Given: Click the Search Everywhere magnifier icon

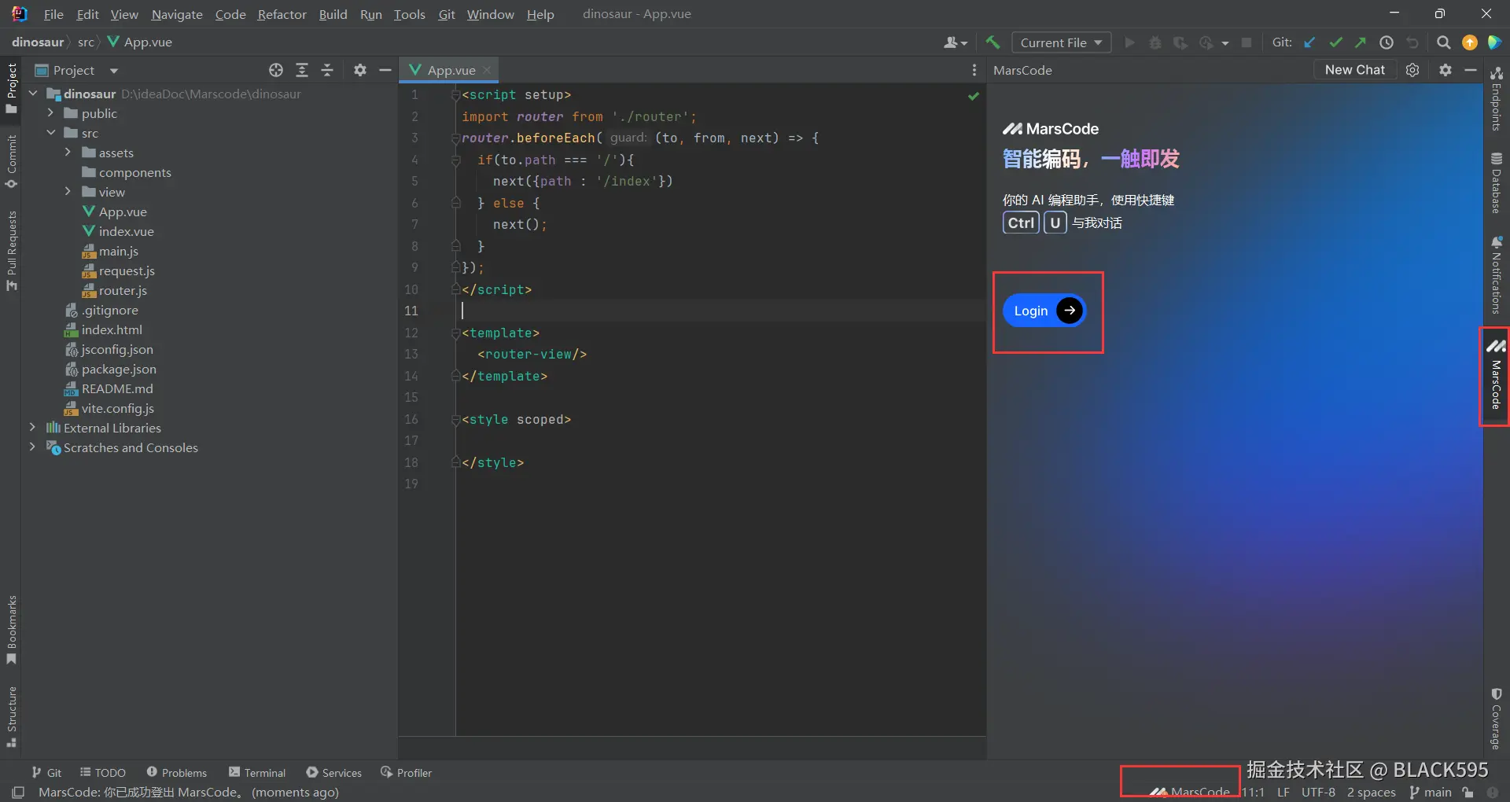Looking at the screenshot, I should tap(1444, 42).
